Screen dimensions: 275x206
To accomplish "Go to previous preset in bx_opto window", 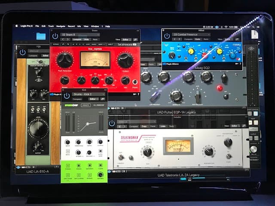I will pos(63,39).
